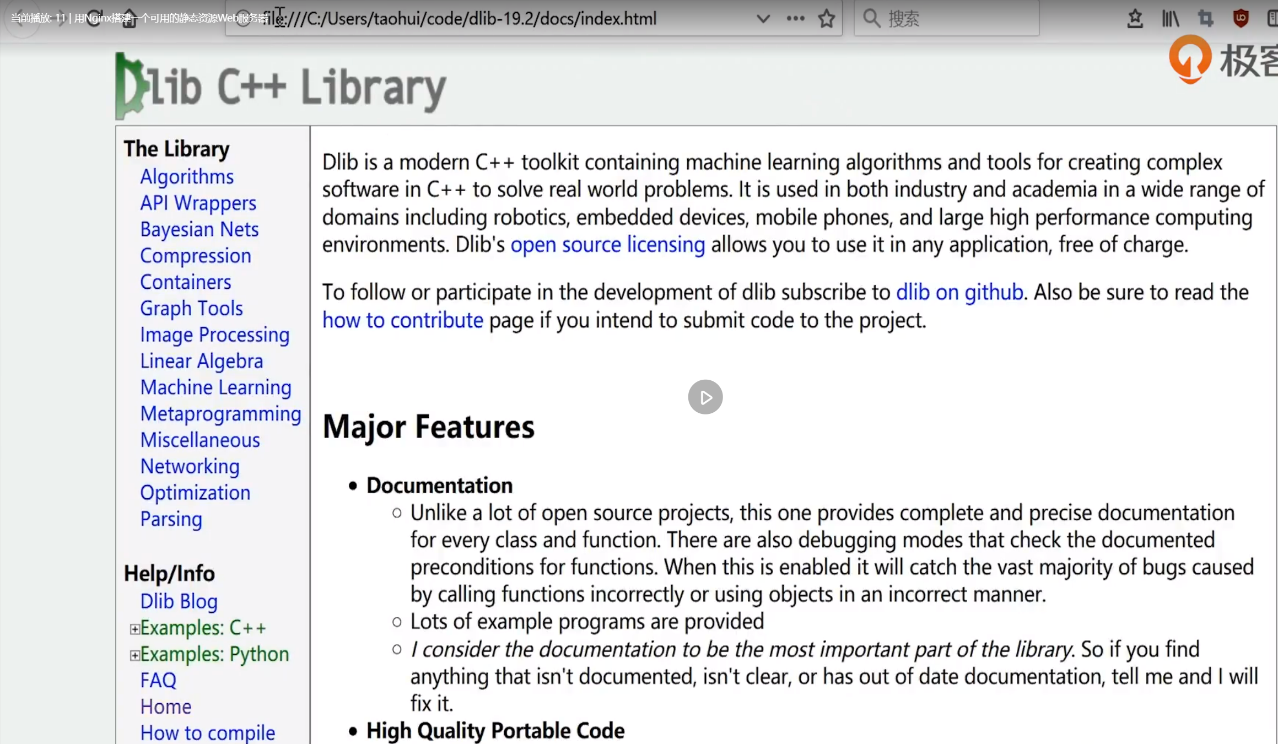Expand the Examples: Python tree node
The image size is (1278, 744).
[134, 655]
